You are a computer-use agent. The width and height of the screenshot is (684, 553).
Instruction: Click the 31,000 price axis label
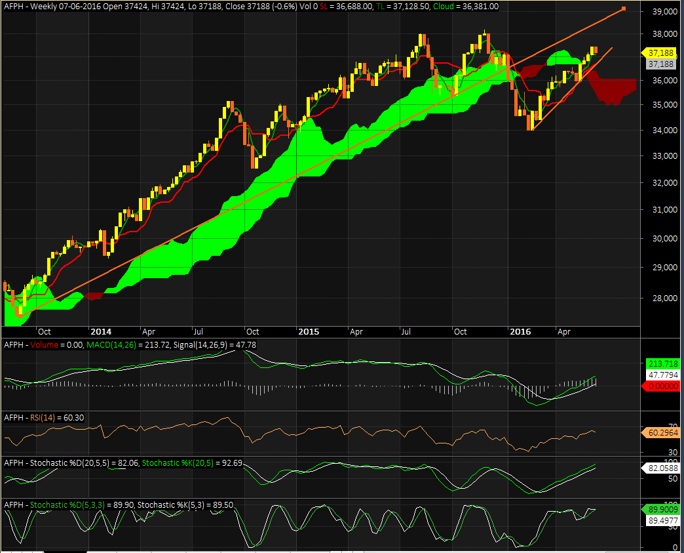point(665,210)
